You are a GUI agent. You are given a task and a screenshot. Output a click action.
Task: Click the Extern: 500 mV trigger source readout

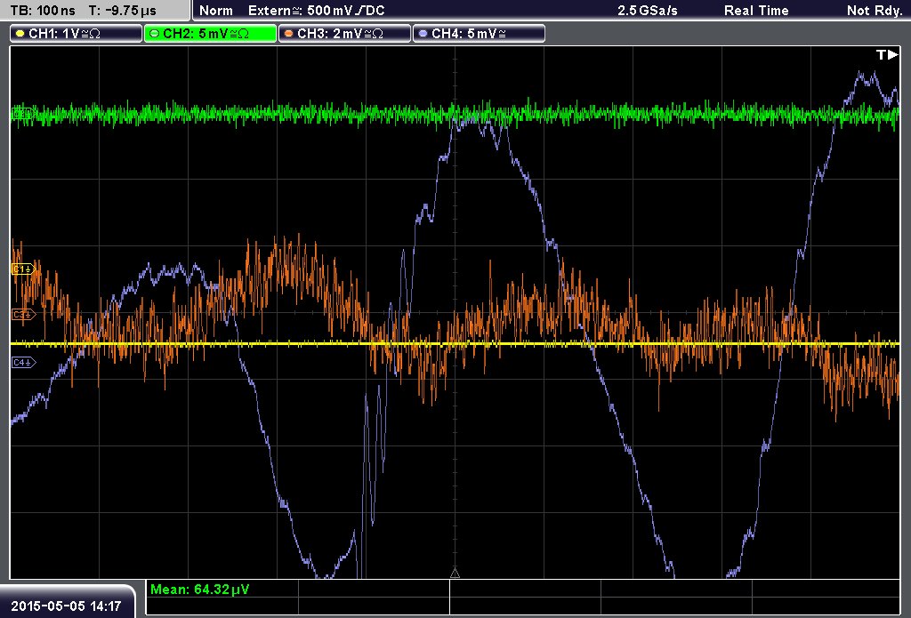(x=317, y=11)
